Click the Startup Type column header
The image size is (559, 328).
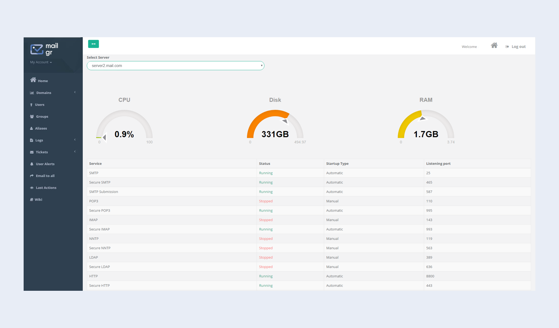(x=337, y=164)
